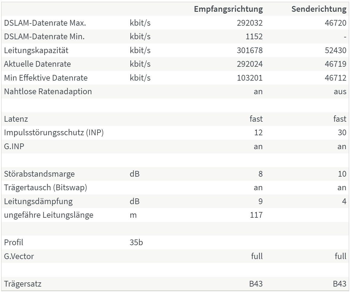Select the Aktuelle Datenrate row label

pos(37,64)
